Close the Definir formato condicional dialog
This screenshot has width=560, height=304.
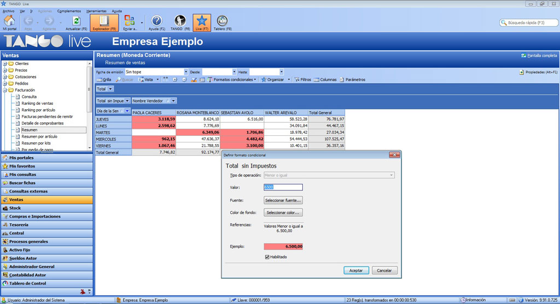394,155
